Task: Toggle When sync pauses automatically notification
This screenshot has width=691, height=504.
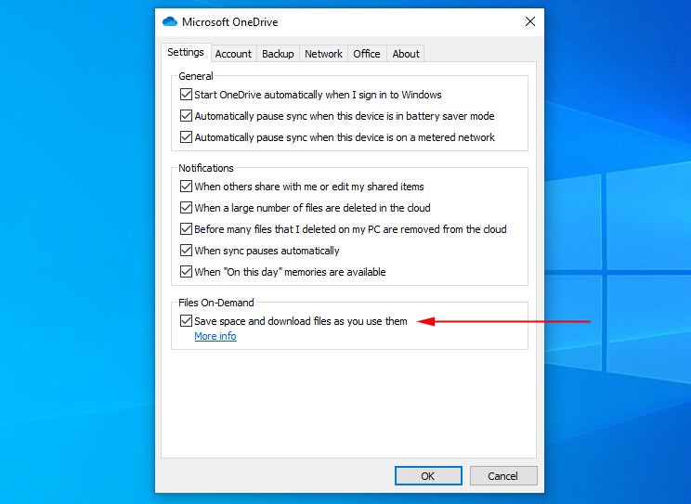Action: 186,251
